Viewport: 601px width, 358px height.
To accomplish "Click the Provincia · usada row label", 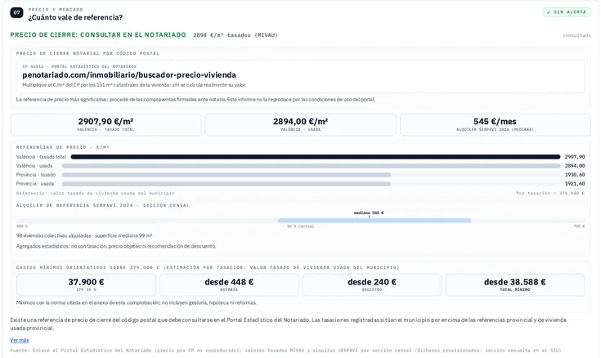I will [x=35, y=184].
